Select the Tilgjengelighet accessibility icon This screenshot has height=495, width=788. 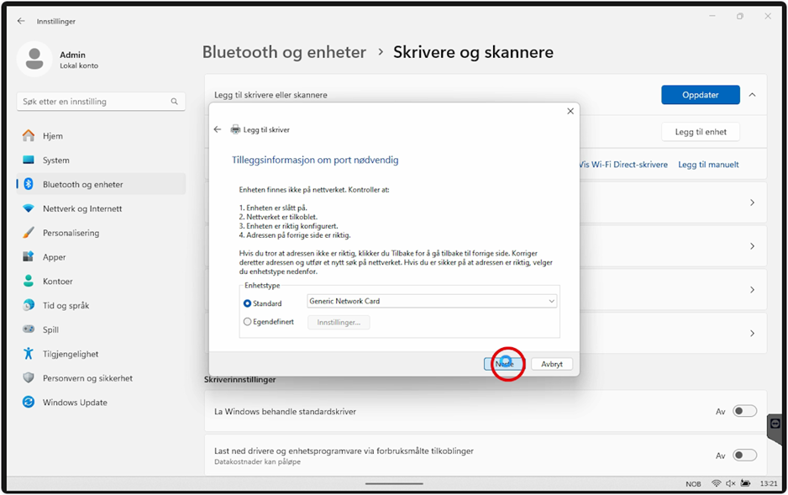point(29,353)
